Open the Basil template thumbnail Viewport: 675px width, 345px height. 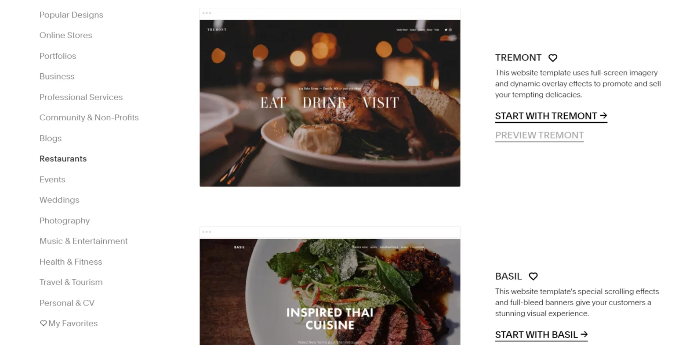[330, 292]
